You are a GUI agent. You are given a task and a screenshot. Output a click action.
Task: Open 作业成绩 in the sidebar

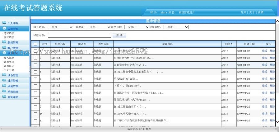9,37
